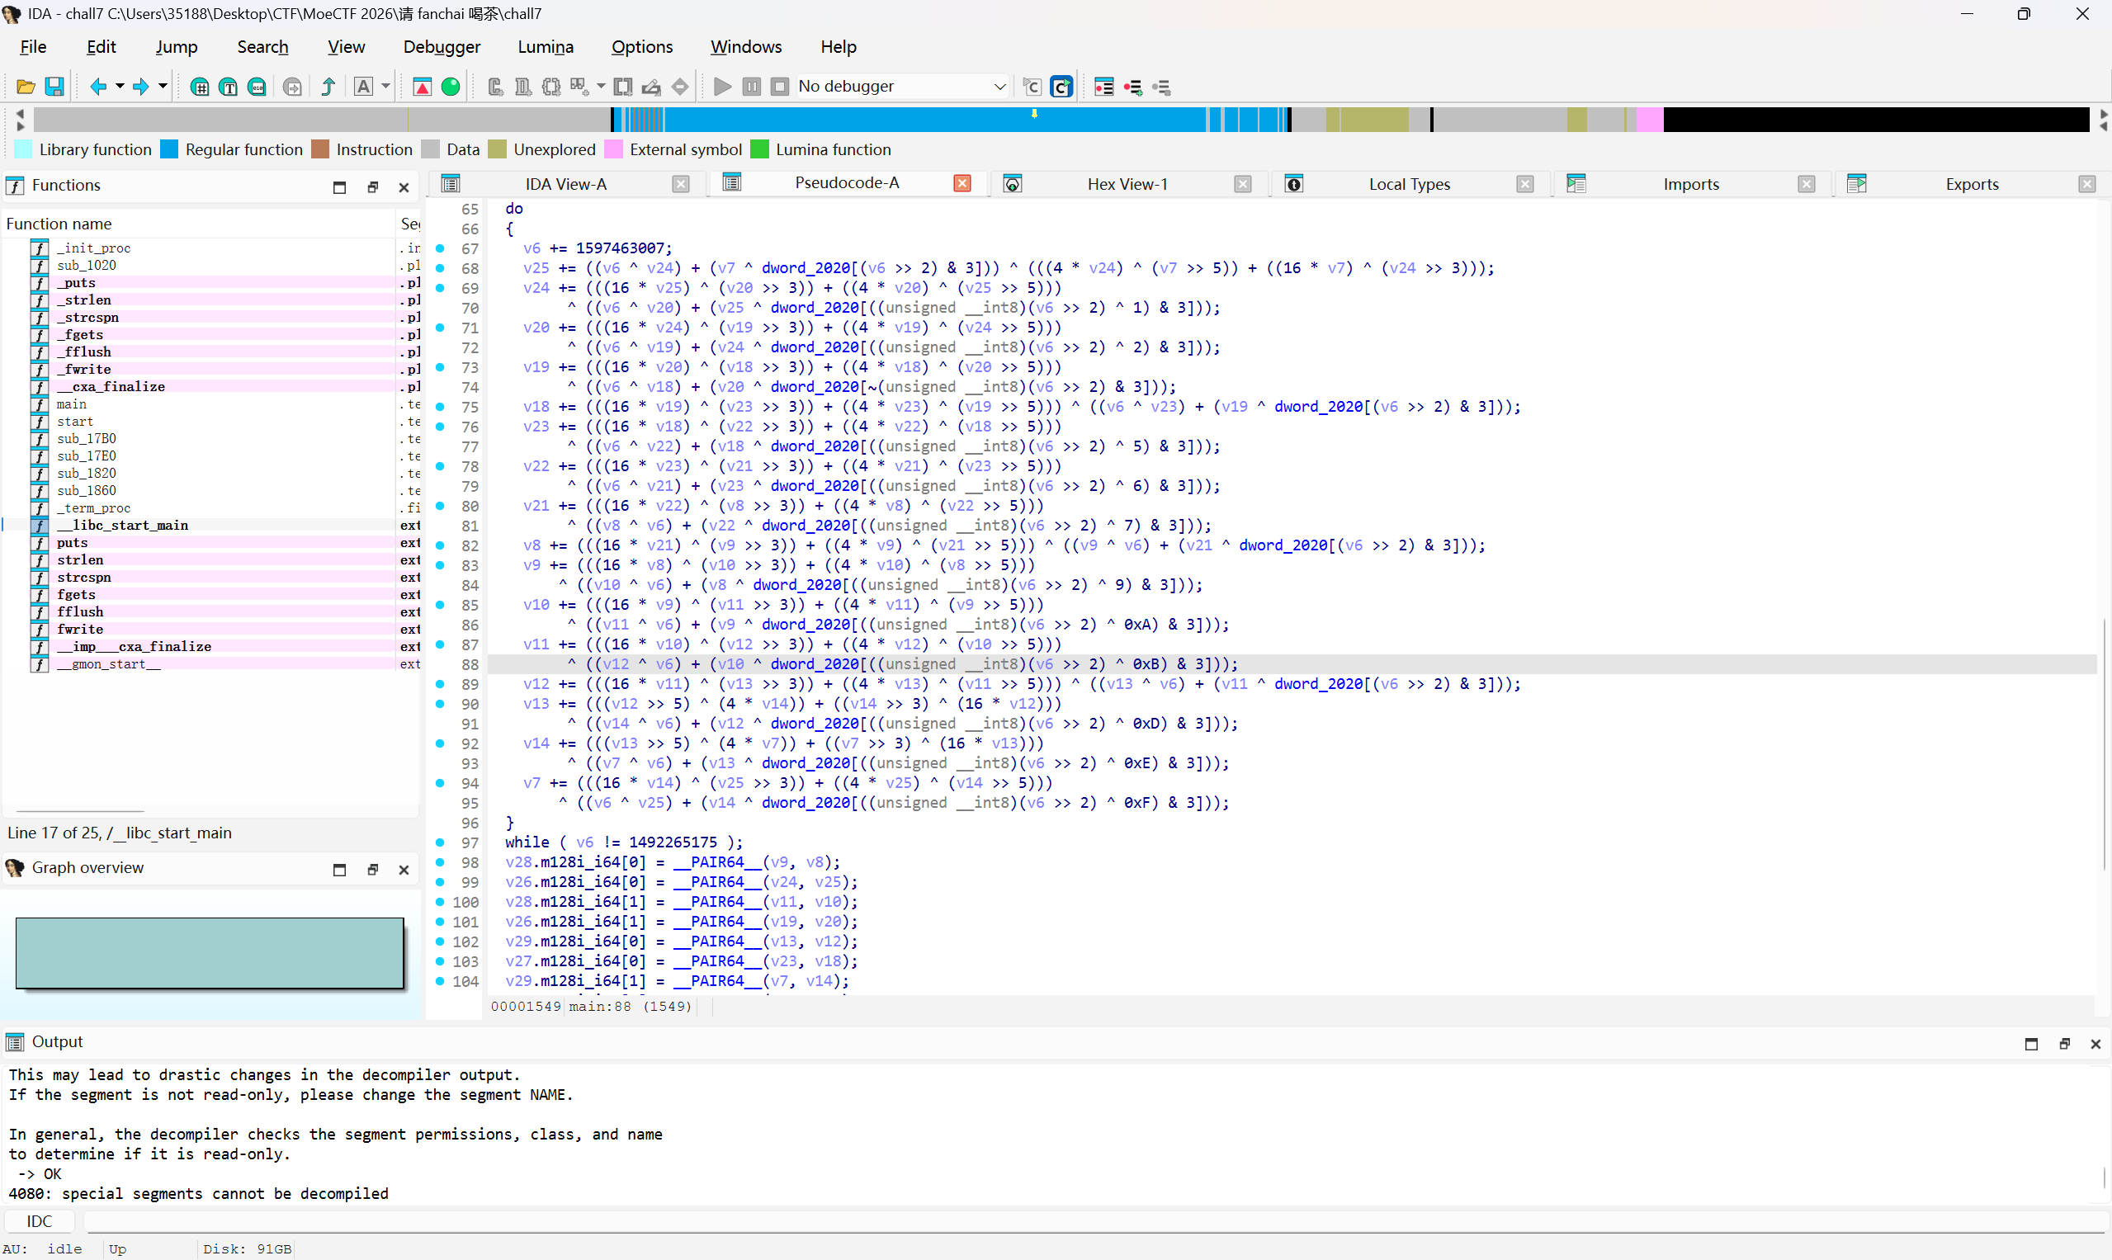This screenshot has height=1260, width=2112.
Task: Click the Text search toolbar icon (T)
Action: coord(229,87)
